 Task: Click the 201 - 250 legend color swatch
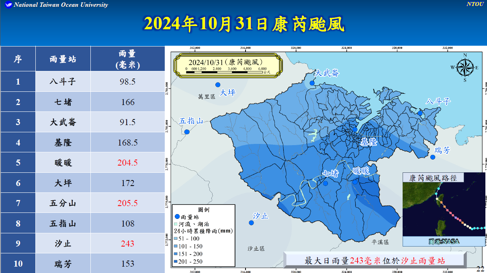click(176, 262)
